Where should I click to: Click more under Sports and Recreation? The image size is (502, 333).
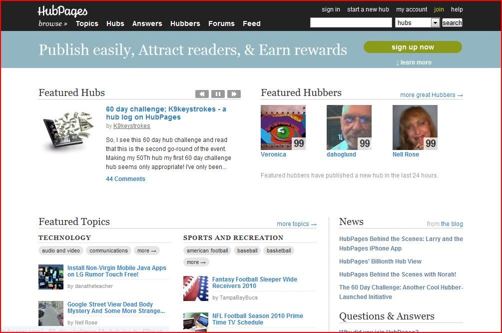196,262
